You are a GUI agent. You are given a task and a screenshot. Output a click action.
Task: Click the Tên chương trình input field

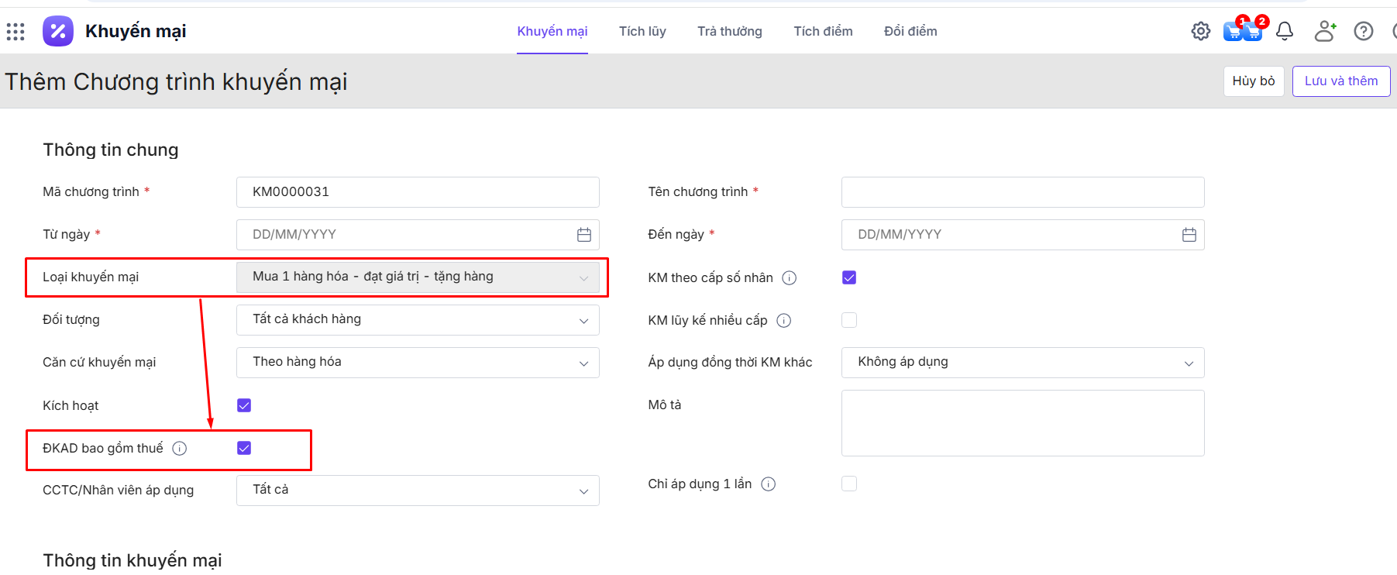coord(1022,192)
